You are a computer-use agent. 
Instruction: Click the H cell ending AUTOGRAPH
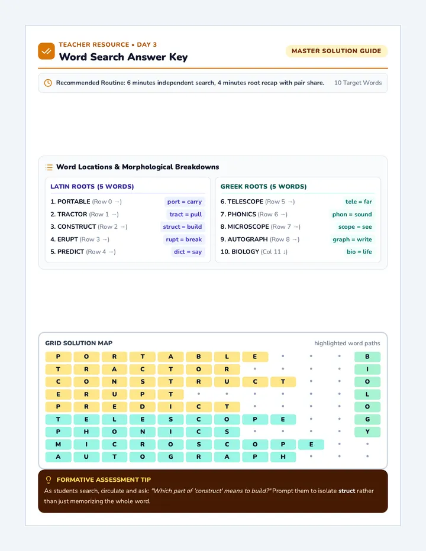coord(283,457)
